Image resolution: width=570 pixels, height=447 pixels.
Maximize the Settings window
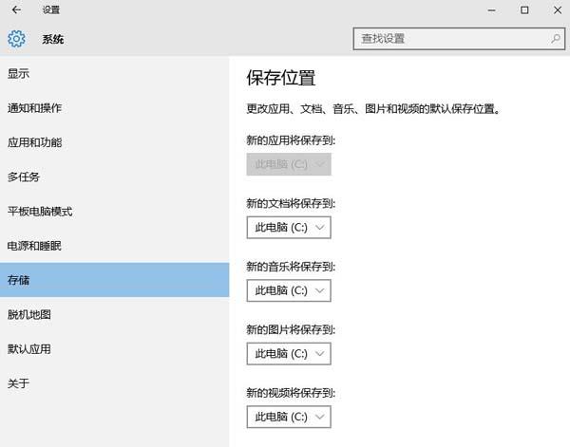coord(524,9)
